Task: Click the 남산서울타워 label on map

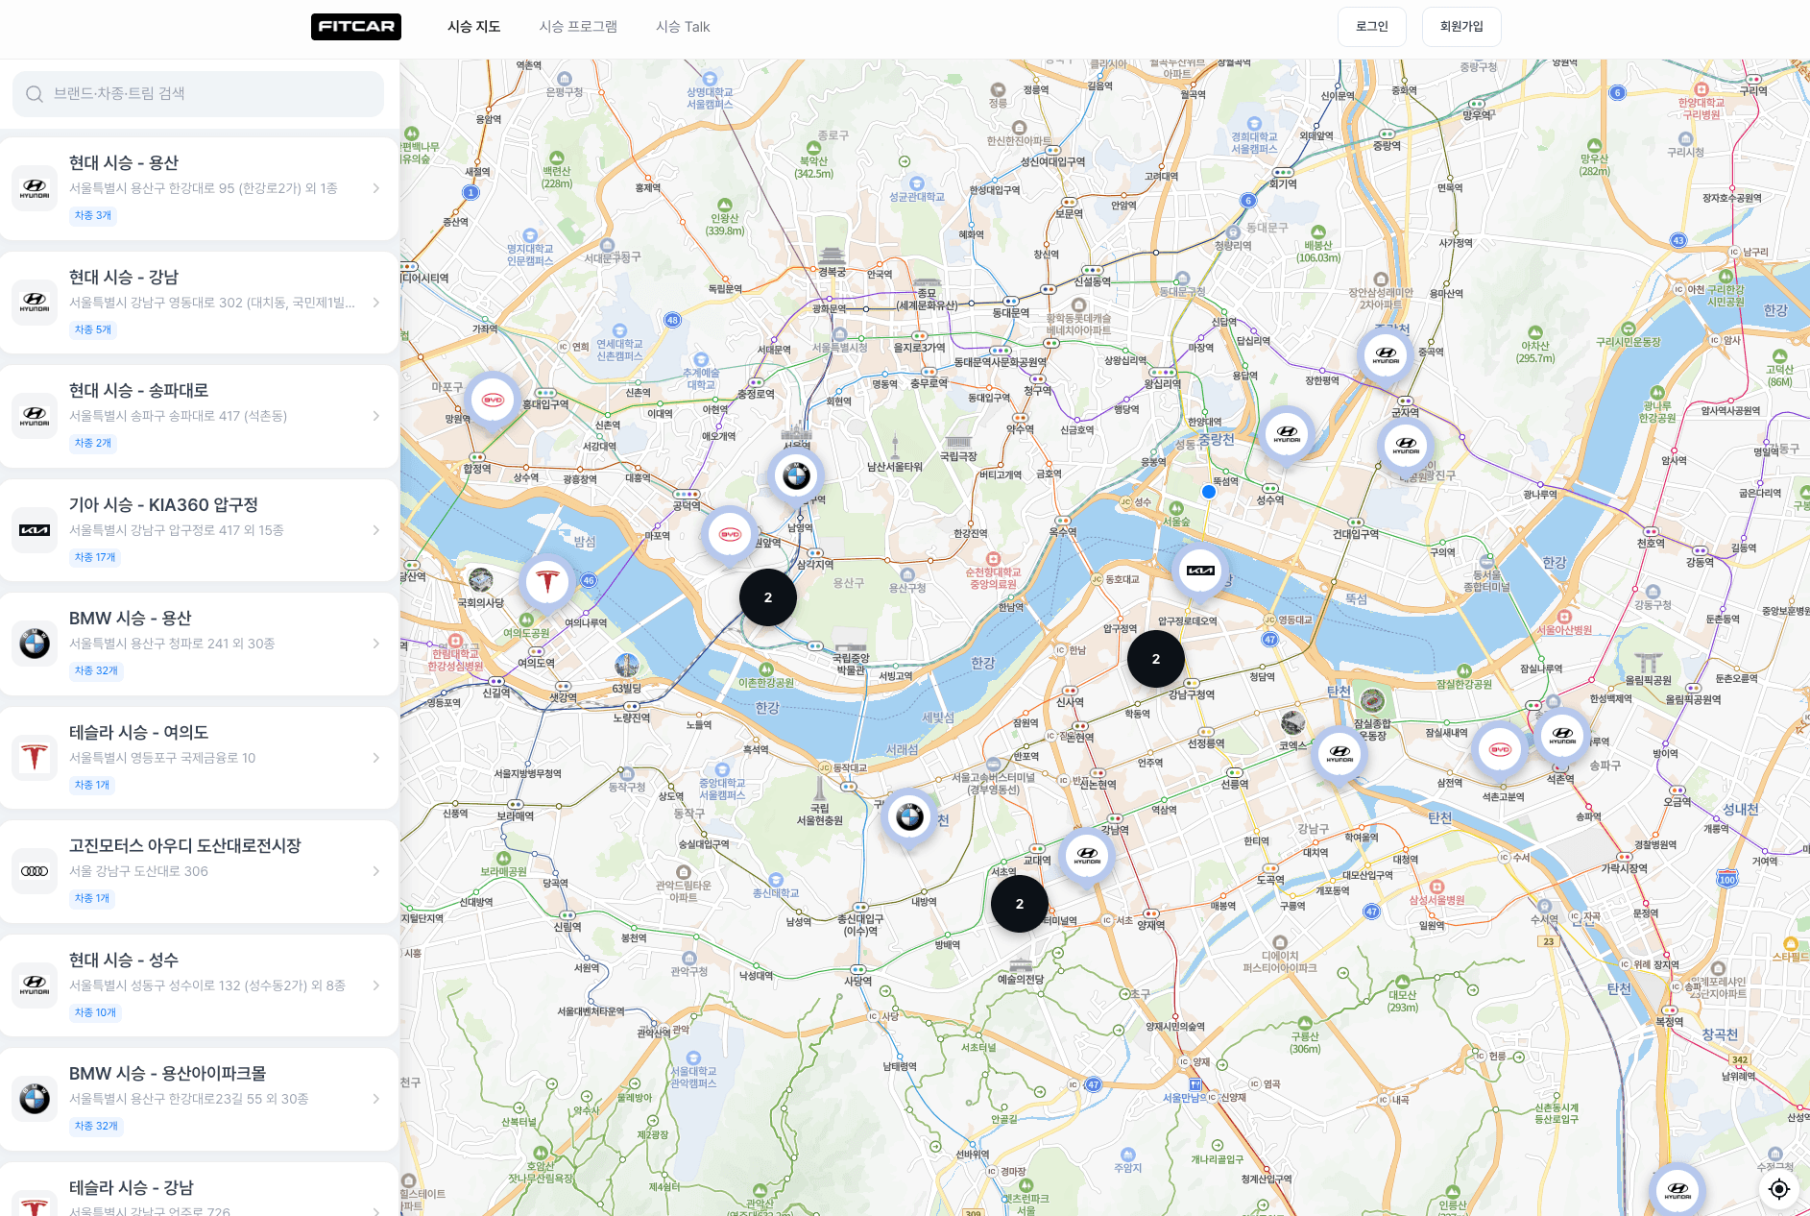Action: click(x=894, y=467)
